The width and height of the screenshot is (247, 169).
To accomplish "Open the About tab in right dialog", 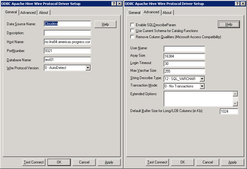I will [x=167, y=13].
